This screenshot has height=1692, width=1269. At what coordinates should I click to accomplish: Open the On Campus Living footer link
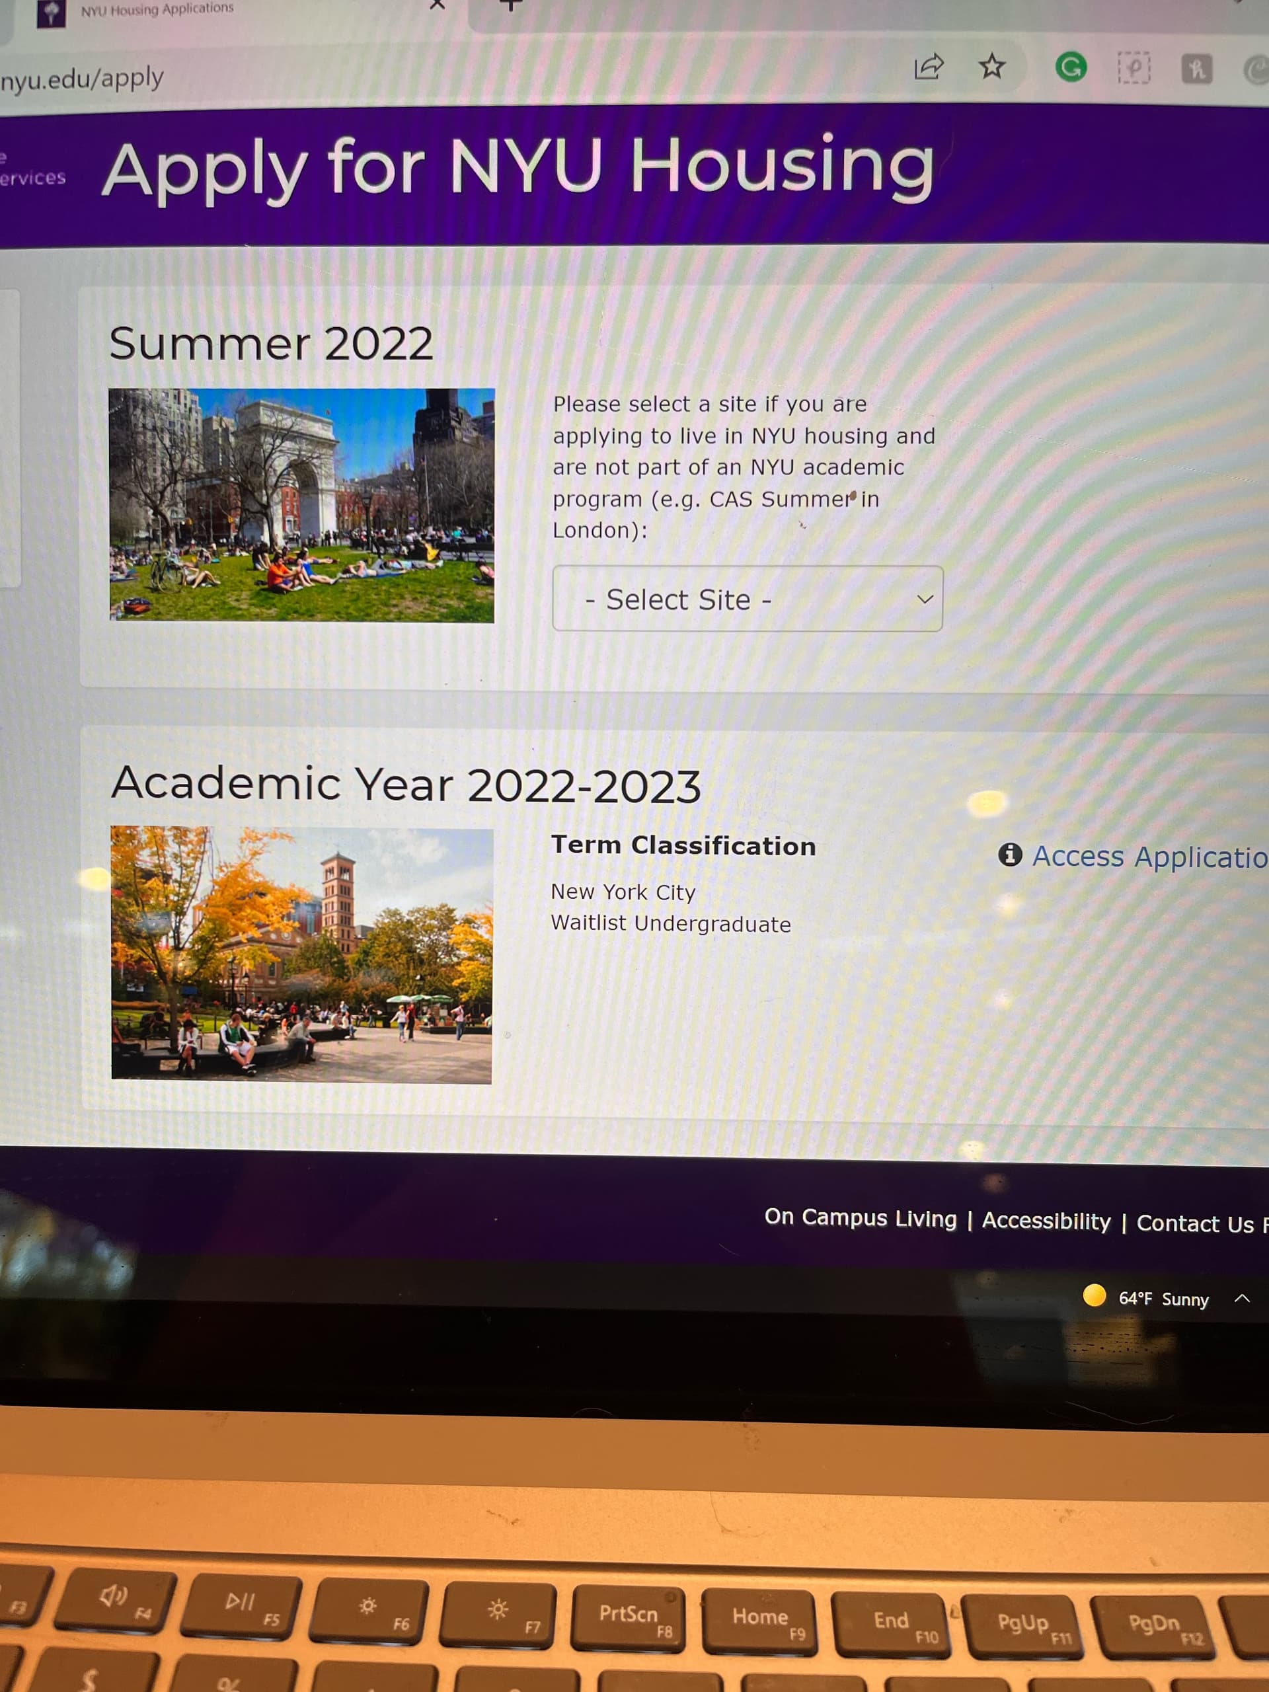point(860,1217)
